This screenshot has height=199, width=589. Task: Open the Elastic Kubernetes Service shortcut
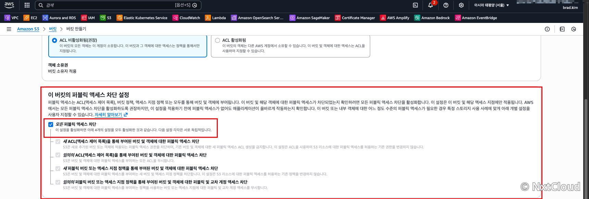tap(142, 18)
